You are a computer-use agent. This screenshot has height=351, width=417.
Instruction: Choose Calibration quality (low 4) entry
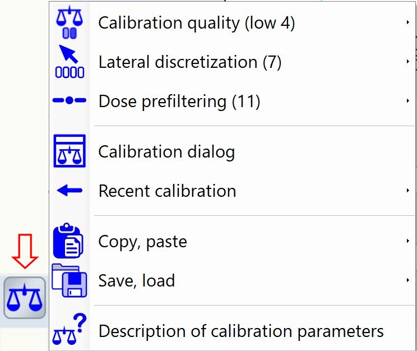click(196, 23)
